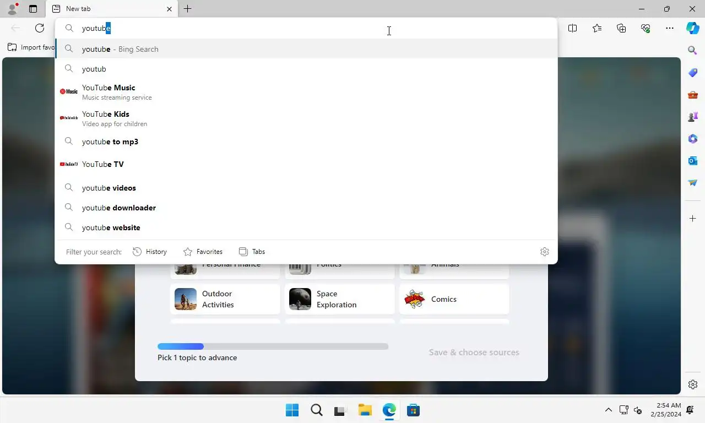Open Task View on taskbar
Image resolution: width=705 pixels, height=423 pixels.
[x=340, y=410]
